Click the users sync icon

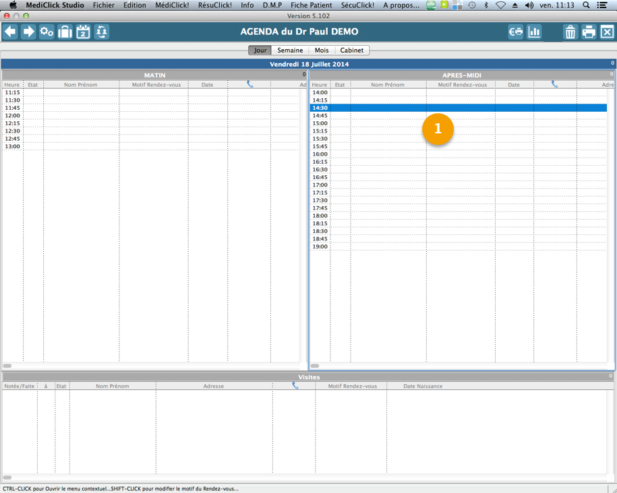[x=101, y=32]
